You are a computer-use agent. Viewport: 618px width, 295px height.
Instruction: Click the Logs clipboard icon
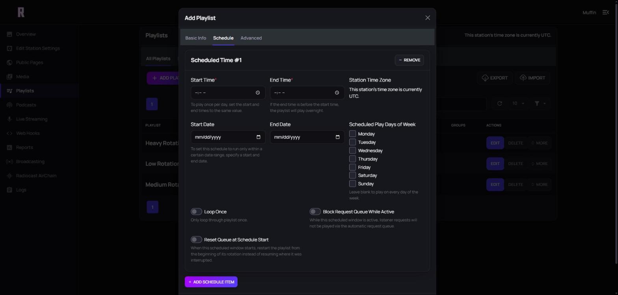[x=9, y=190]
